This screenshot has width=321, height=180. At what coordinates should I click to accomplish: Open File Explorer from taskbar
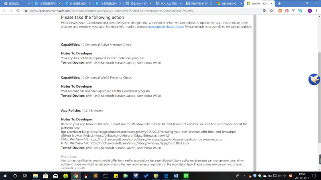35,176
